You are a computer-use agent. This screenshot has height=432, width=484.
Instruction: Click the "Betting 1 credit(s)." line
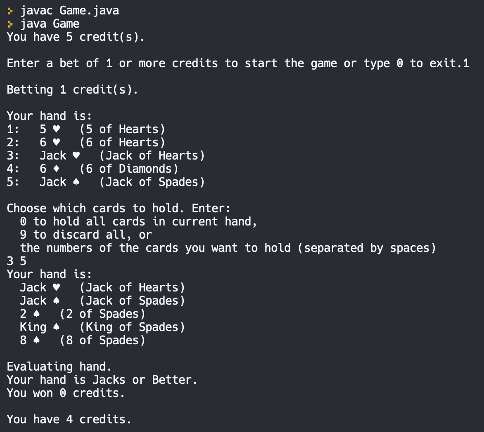(72, 90)
